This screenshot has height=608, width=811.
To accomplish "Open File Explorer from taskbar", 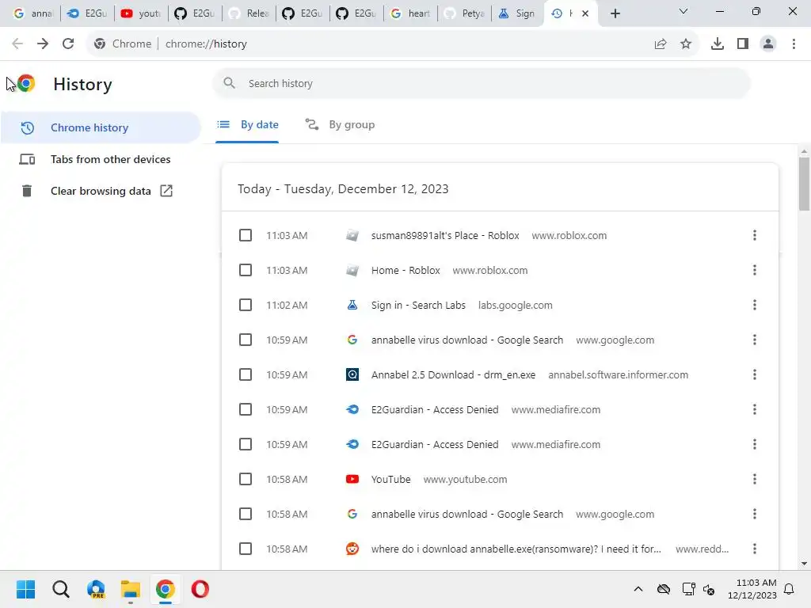I will click(131, 589).
